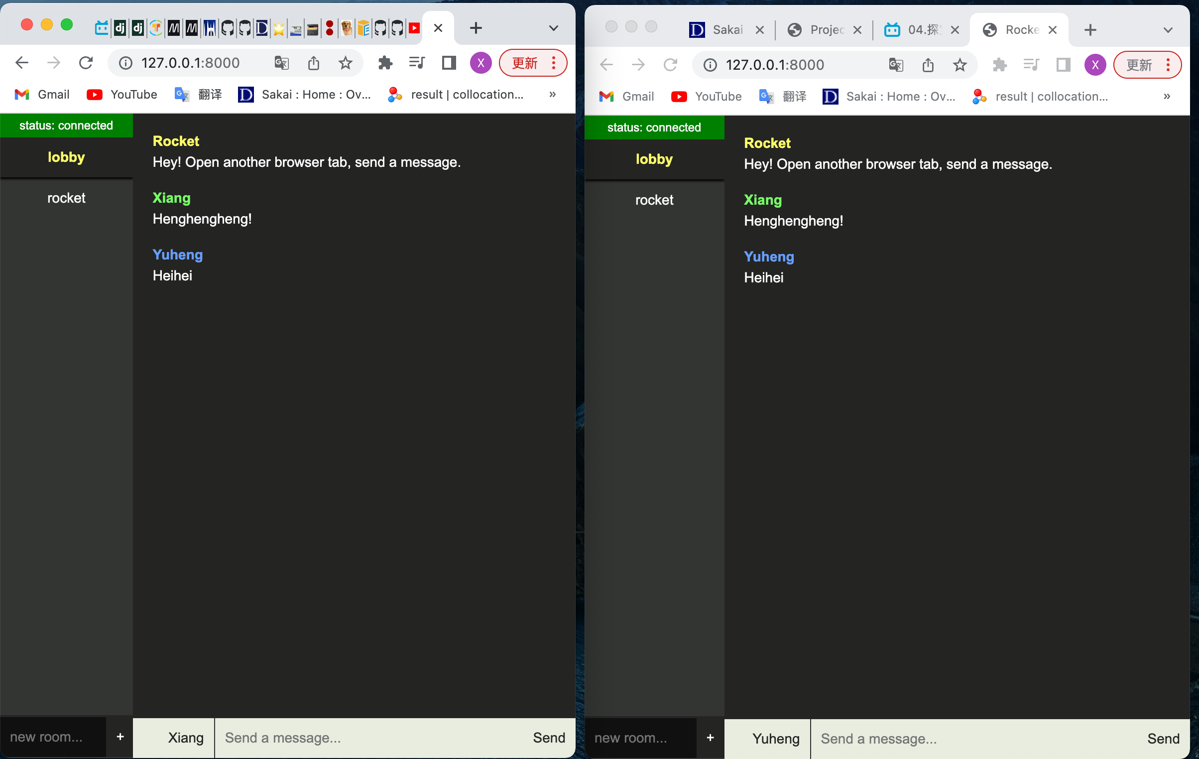The height and width of the screenshot is (759, 1199).
Task: Open the browser share menu icon
Action: 313,63
